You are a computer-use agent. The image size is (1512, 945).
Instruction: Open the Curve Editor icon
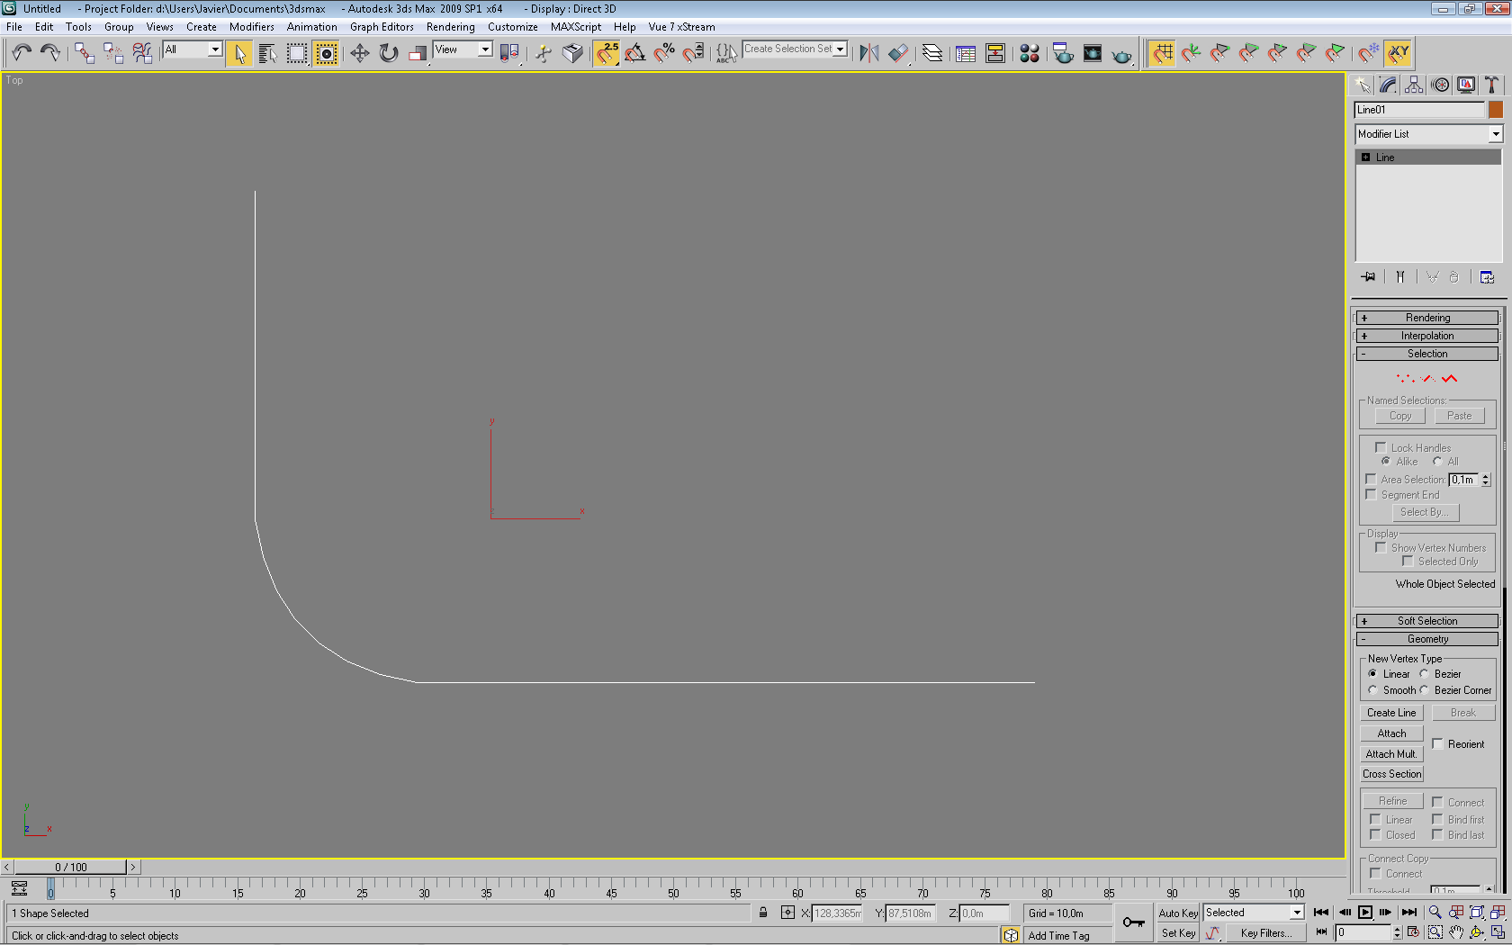[x=966, y=53]
